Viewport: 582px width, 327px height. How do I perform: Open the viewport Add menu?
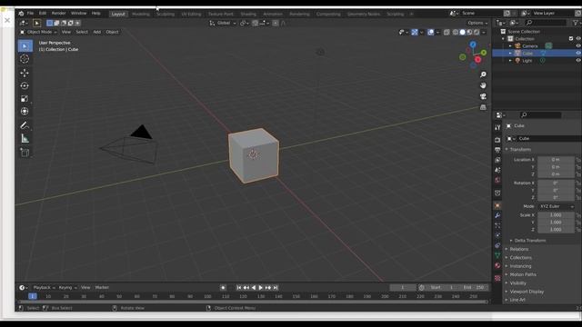(x=97, y=33)
